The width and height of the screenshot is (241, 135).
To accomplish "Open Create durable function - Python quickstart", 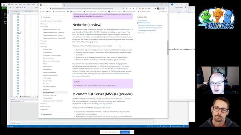I will [x=53, y=35].
